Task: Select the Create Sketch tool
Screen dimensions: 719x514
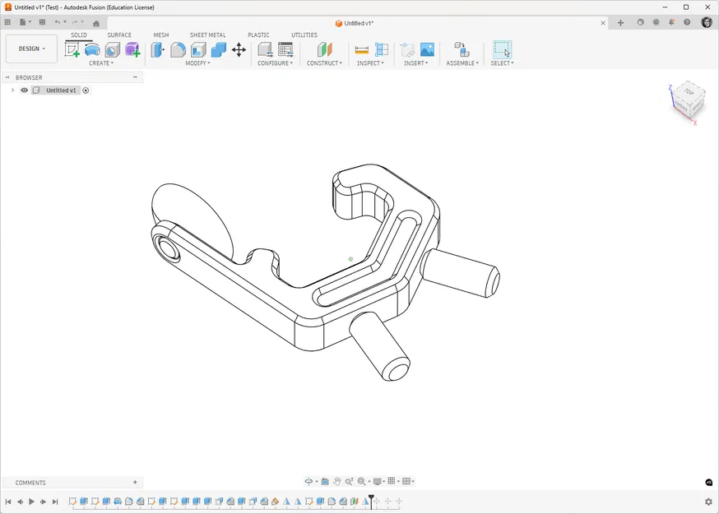Action: coord(72,49)
